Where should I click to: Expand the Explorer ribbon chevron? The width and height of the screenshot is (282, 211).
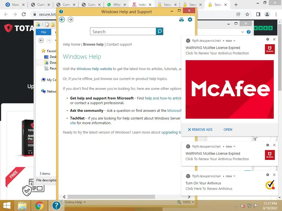click(x=242, y=32)
